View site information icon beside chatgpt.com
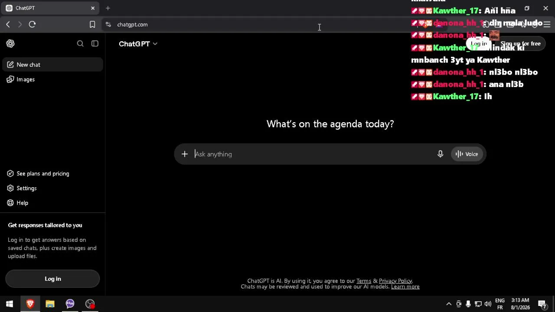This screenshot has width=555, height=312. pos(108,25)
